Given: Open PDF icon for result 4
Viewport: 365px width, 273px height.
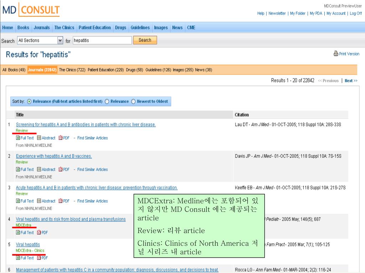Looking at the screenshot, I should coord(39,232).
